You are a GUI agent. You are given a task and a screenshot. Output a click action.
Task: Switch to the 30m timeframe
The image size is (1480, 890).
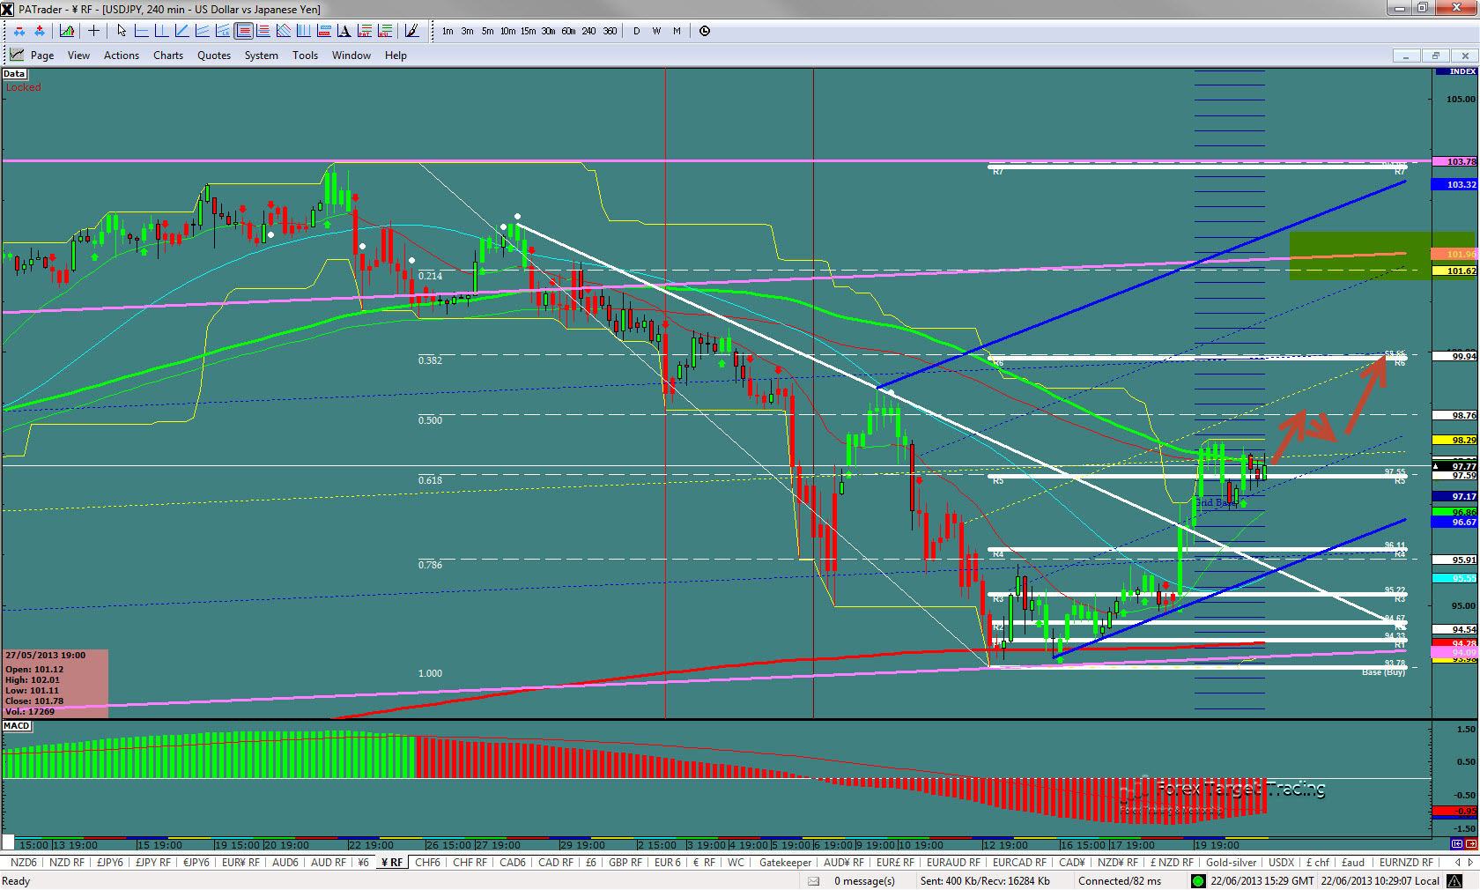pos(548,31)
